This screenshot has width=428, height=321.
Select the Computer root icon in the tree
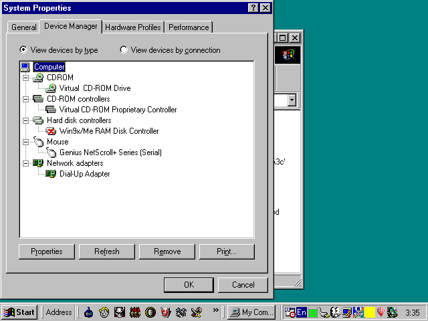(x=25, y=67)
